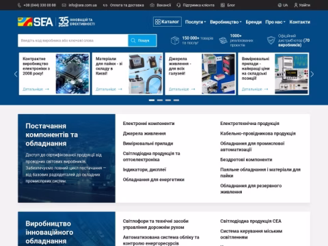Click the payment and delivery icon
Viewport: 328px width, 246px height.
click(105, 5)
